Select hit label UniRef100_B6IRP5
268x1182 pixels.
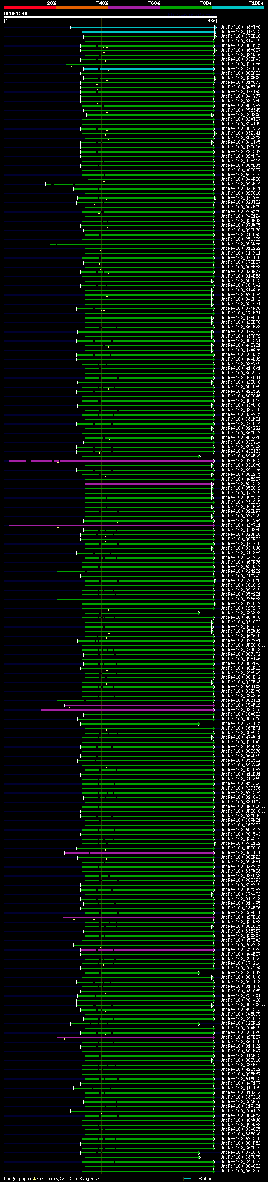240,1042
